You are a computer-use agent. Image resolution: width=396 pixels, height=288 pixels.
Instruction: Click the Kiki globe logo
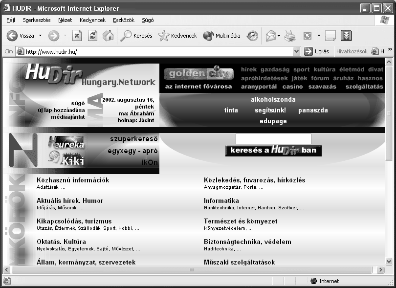point(66,158)
